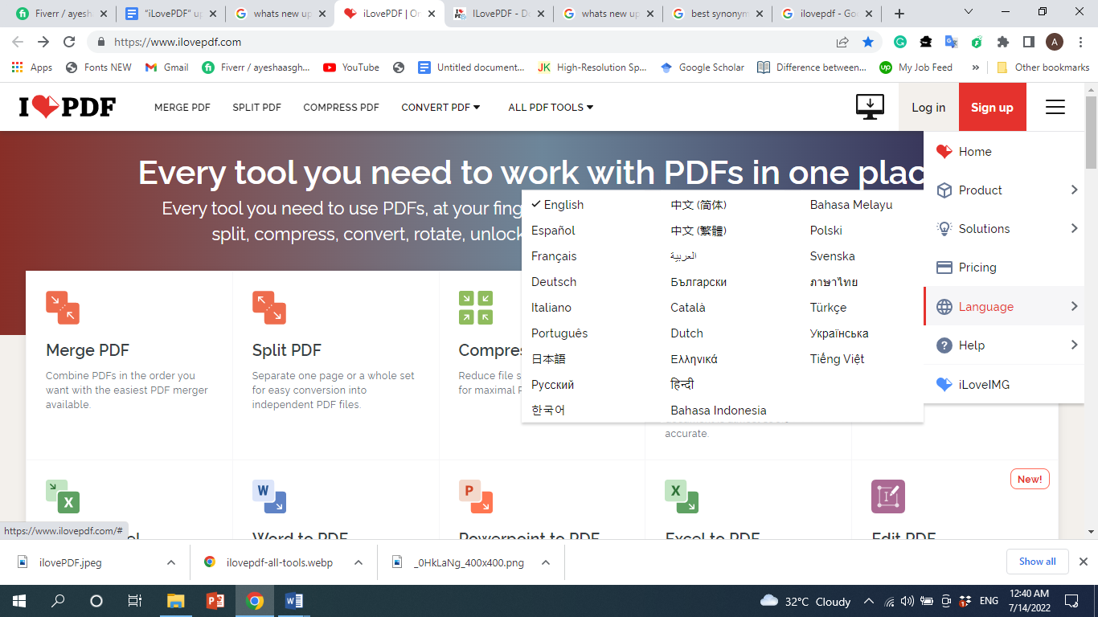Open the Google Scholar bookmark
This screenshot has height=617, width=1098.
point(702,67)
